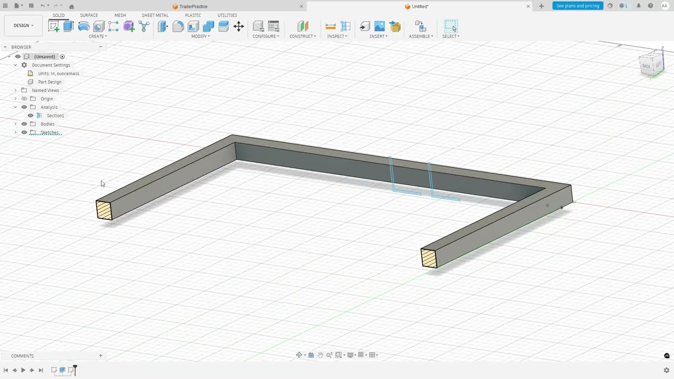The height and width of the screenshot is (379, 674).
Task: Open the Design workspace dropdown
Action: tap(24, 25)
